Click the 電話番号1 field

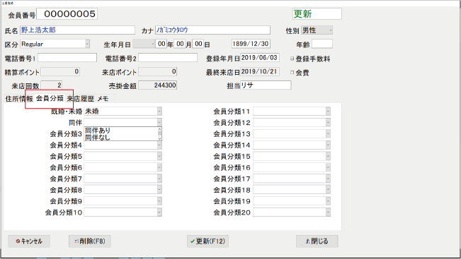(67, 58)
